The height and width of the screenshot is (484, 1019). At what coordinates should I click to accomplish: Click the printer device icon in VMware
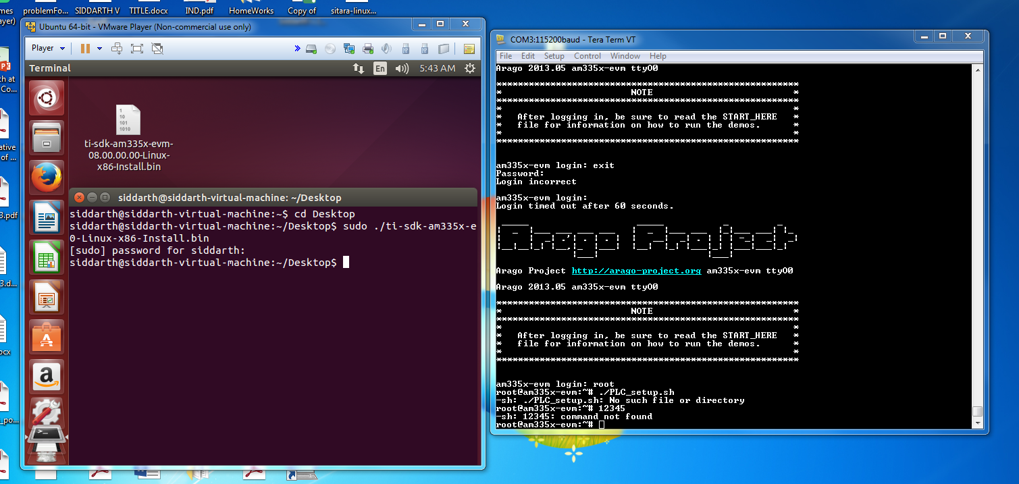(368, 49)
